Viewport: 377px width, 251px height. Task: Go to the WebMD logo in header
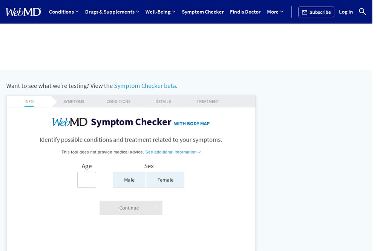tap(23, 12)
